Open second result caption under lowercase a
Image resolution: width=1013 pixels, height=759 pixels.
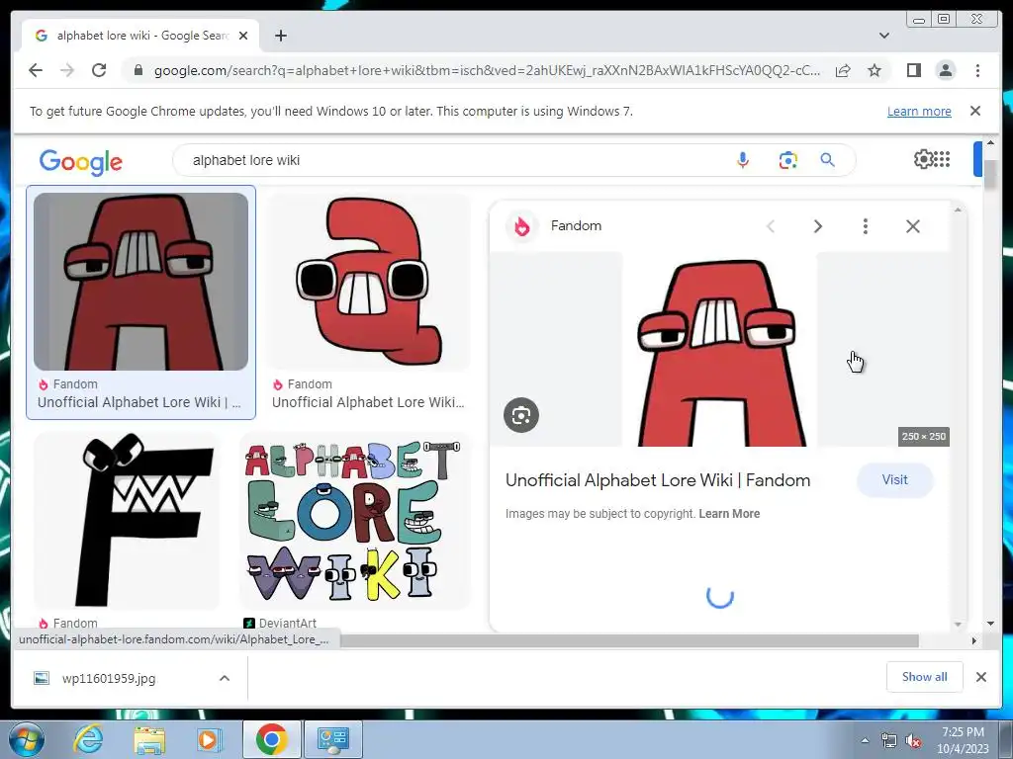point(368,402)
